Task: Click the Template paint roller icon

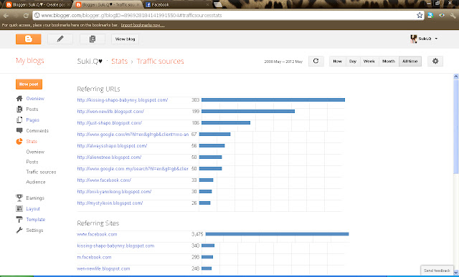Action: pyautogui.click(x=19, y=220)
